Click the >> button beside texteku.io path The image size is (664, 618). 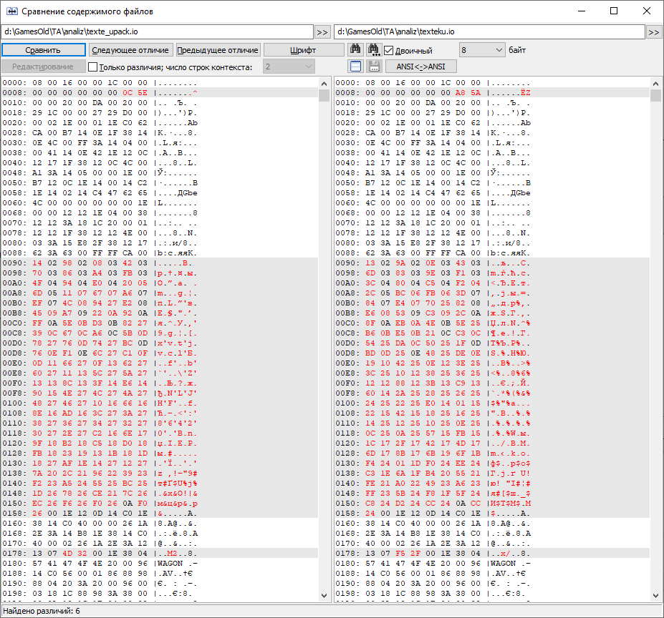point(654,32)
